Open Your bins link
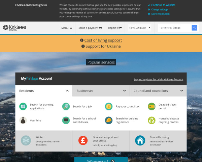 tap(36, 120)
